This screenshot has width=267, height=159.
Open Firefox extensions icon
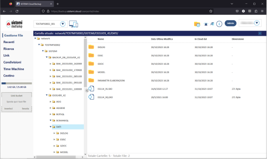256,11
